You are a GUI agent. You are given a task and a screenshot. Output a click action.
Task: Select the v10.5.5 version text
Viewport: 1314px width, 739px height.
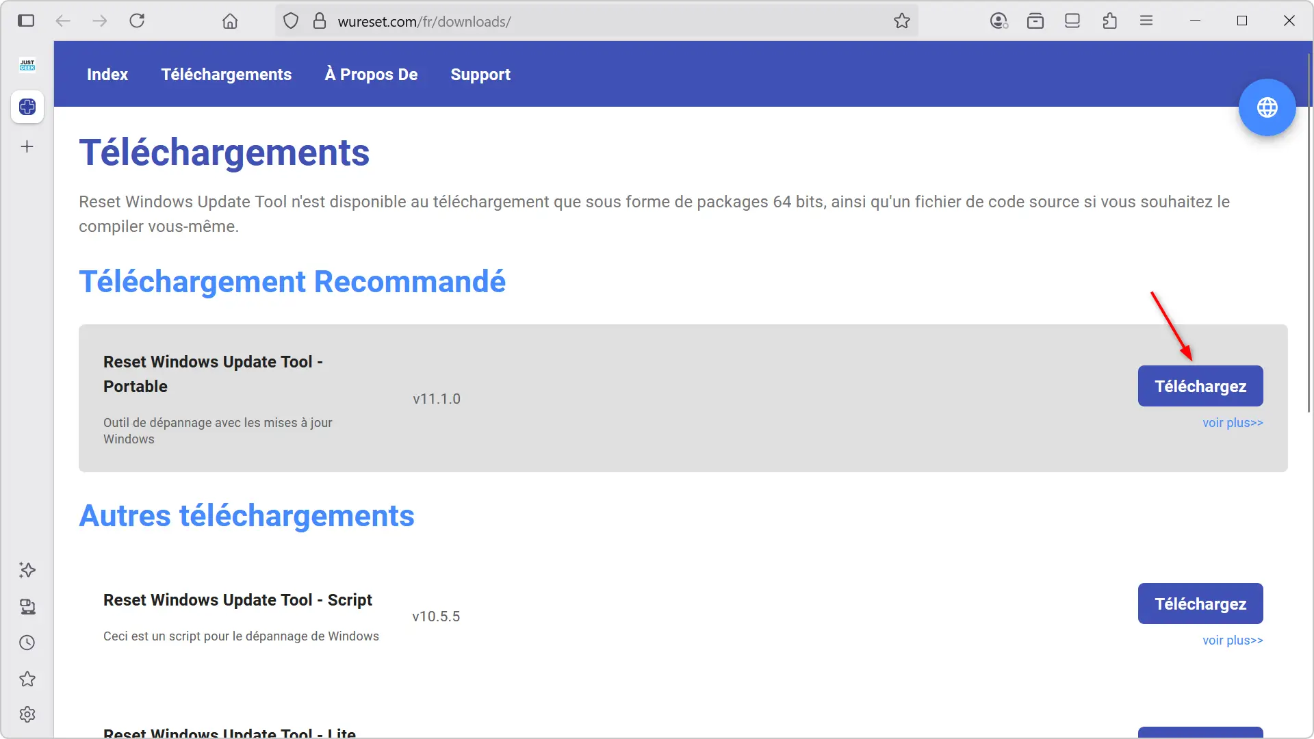pyautogui.click(x=436, y=617)
